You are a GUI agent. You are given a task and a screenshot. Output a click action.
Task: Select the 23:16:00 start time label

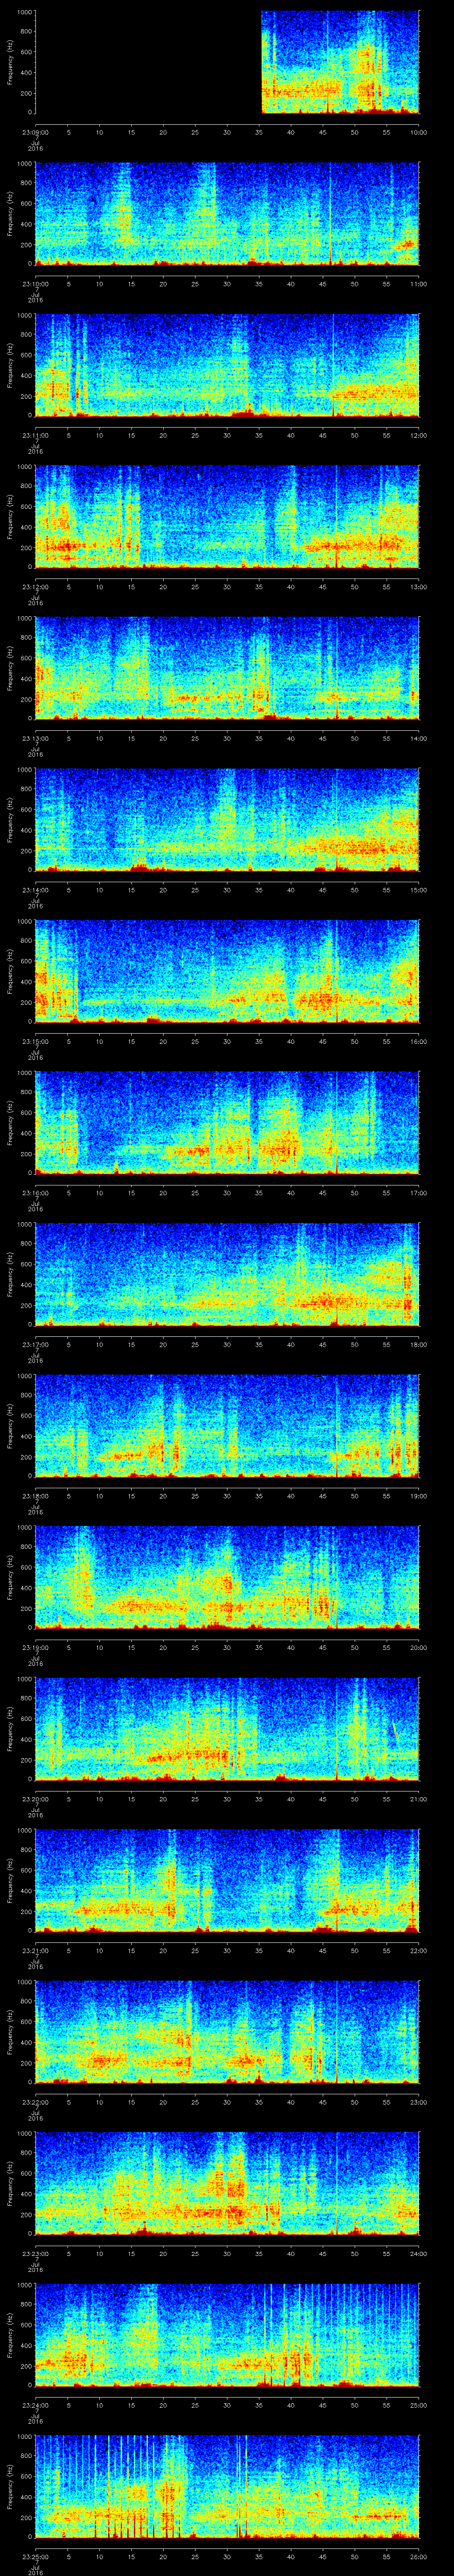[35, 1193]
